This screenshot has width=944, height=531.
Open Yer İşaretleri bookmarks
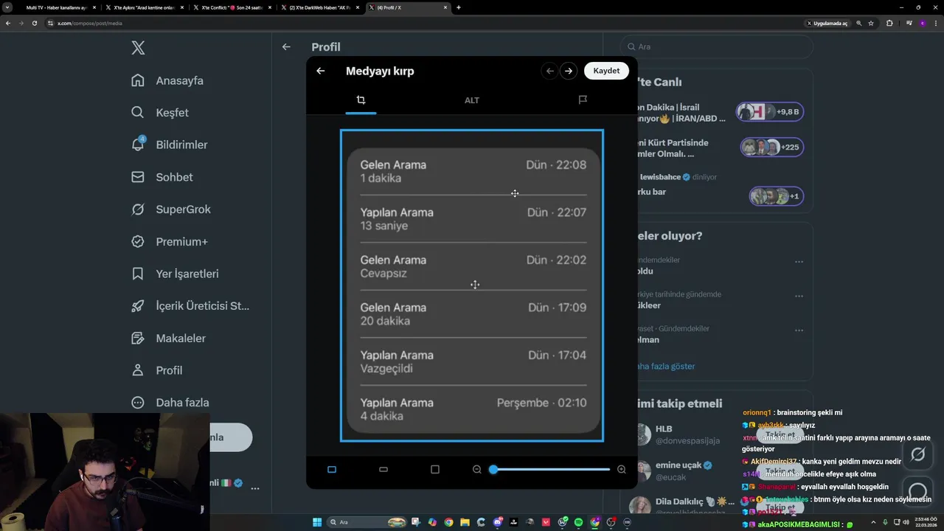pos(175,274)
